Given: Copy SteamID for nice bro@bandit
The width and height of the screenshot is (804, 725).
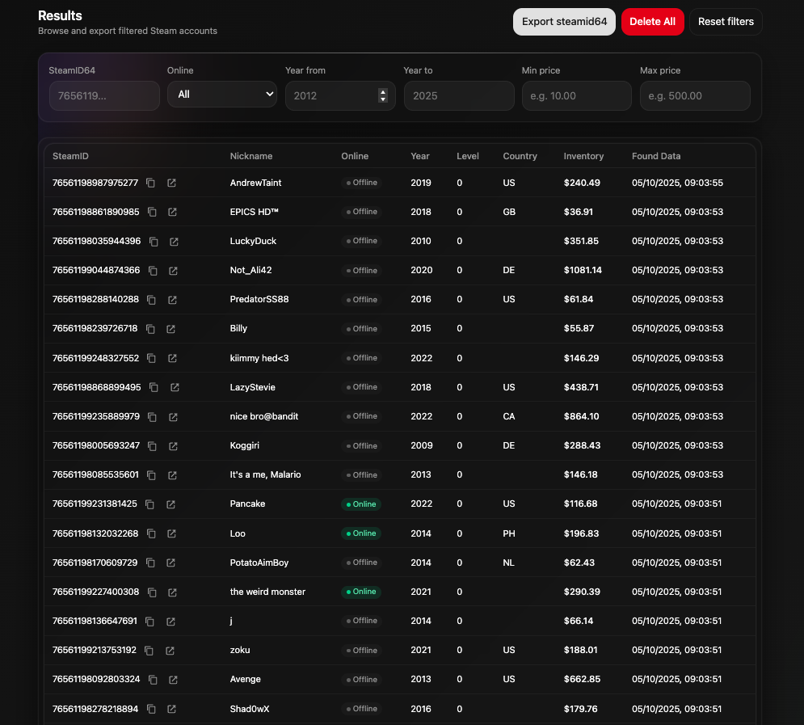Looking at the screenshot, I should click(152, 417).
